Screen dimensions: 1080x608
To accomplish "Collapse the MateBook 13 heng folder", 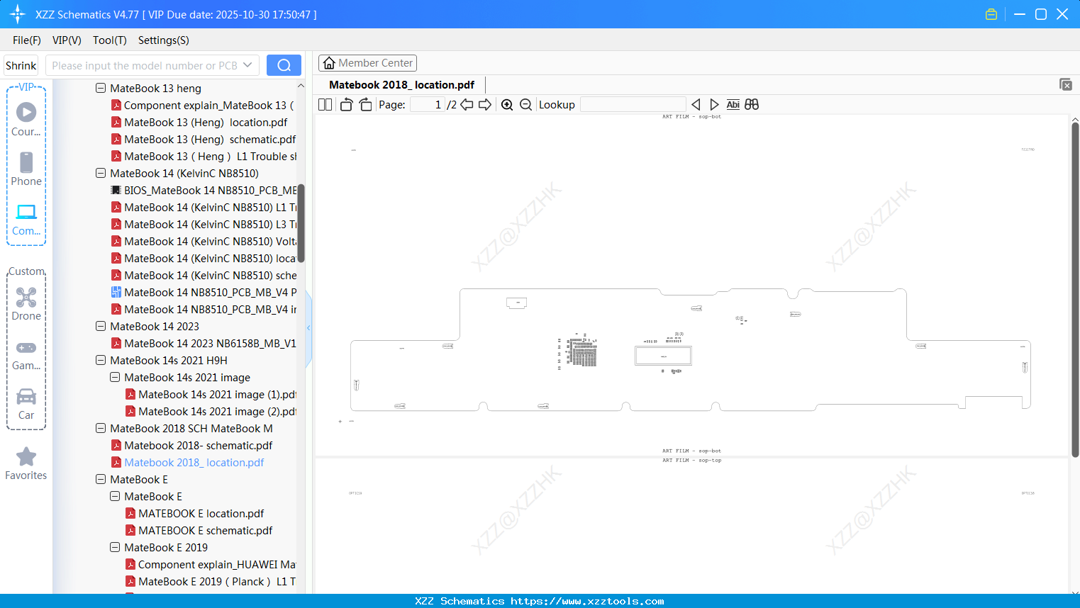I will (101, 89).
